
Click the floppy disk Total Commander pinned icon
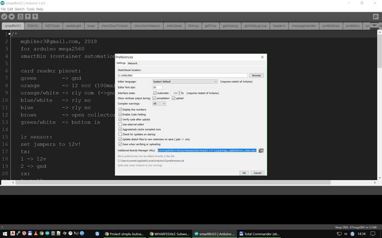tap(30, 234)
